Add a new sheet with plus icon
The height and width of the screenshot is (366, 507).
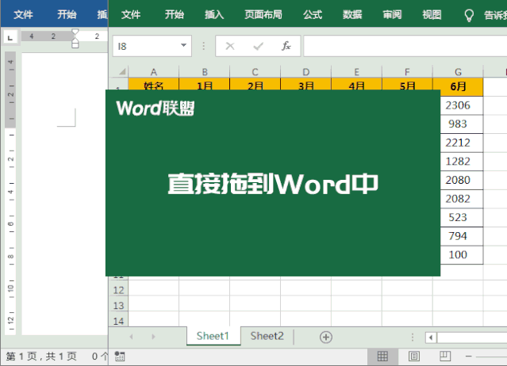click(x=325, y=337)
